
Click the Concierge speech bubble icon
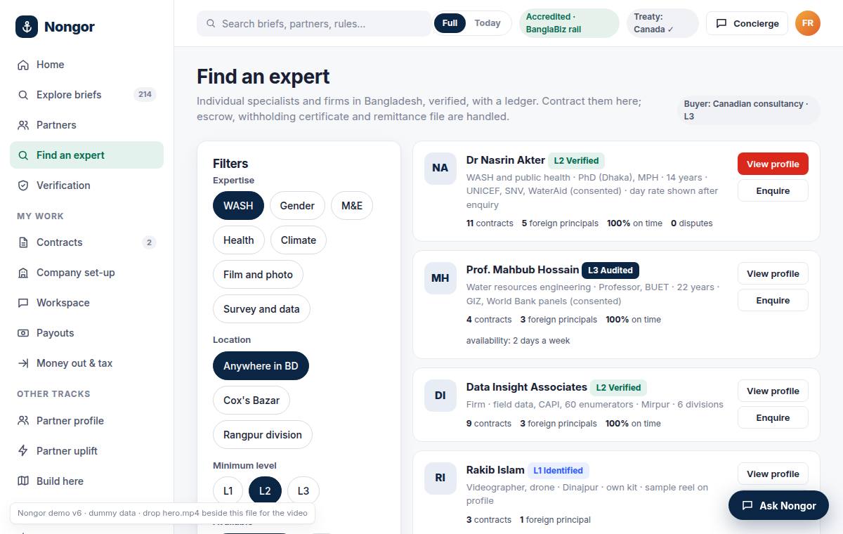tap(721, 23)
